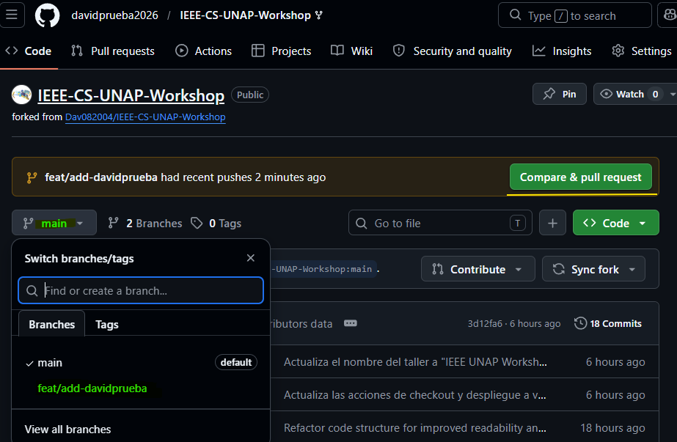Click the fork icon next to repository name

click(x=318, y=15)
